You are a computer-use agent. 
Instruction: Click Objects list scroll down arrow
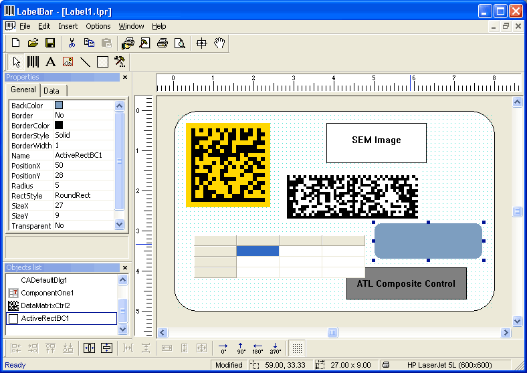pos(122,330)
